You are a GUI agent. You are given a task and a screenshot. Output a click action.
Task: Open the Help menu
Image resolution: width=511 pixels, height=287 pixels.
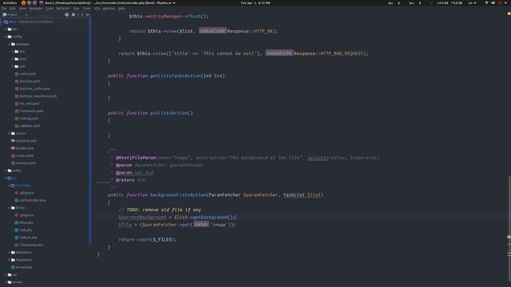[x=121, y=9]
